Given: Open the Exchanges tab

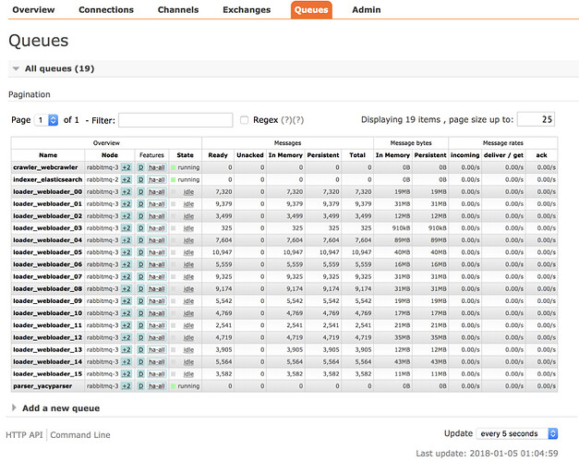Looking at the screenshot, I should (x=247, y=9).
